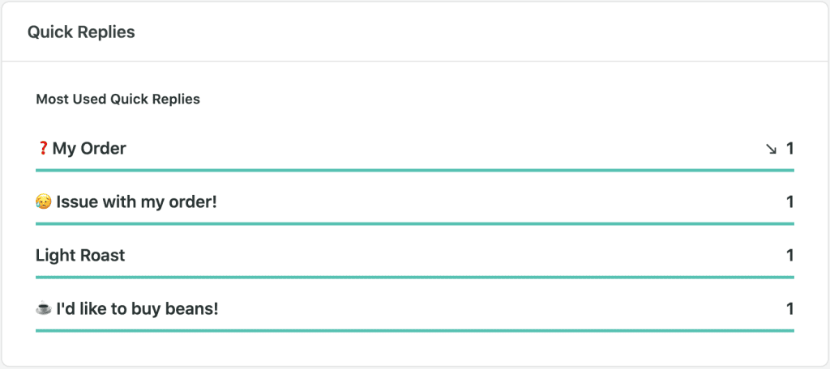
Task: Click the teal bar below Issue with my order!
Action: [x=415, y=223]
